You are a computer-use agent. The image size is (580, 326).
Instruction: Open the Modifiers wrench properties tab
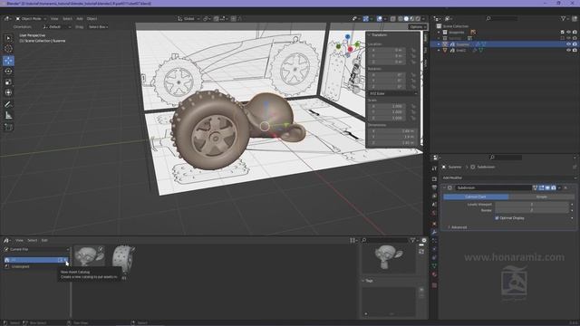click(x=434, y=232)
